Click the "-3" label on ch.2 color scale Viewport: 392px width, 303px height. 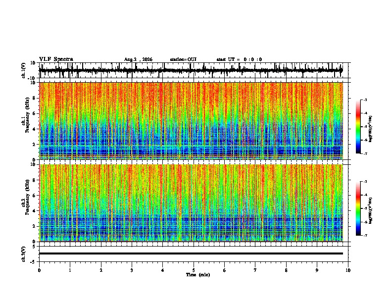365,182
